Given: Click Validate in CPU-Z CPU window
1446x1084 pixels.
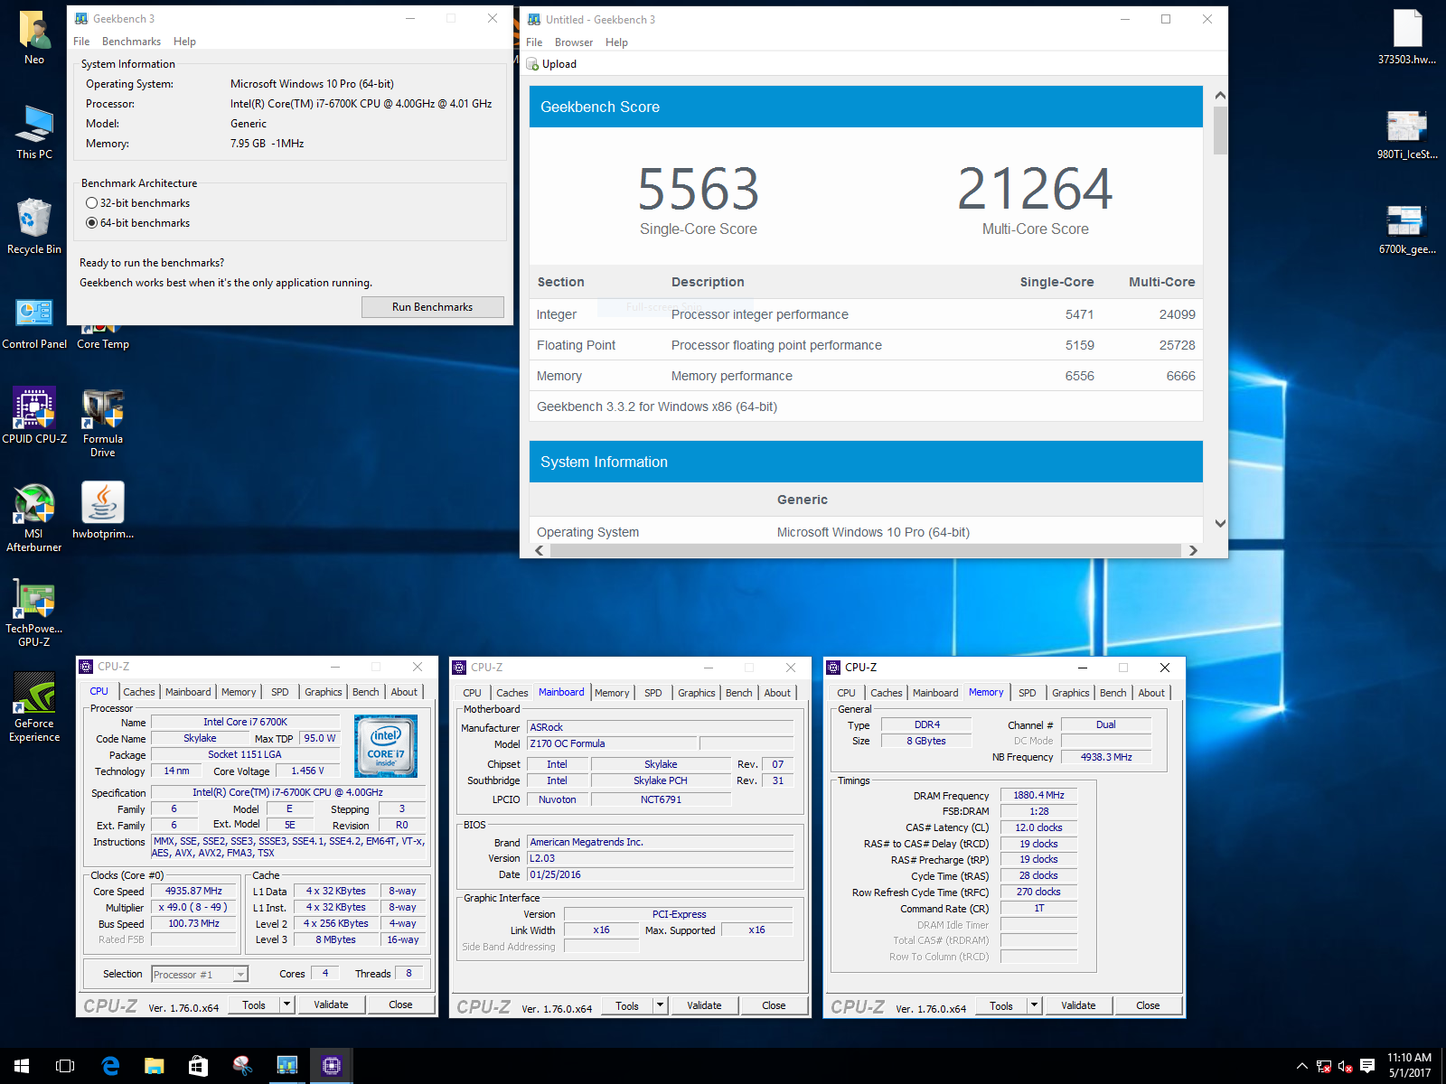Looking at the screenshot, I should tap(331, 1005).
